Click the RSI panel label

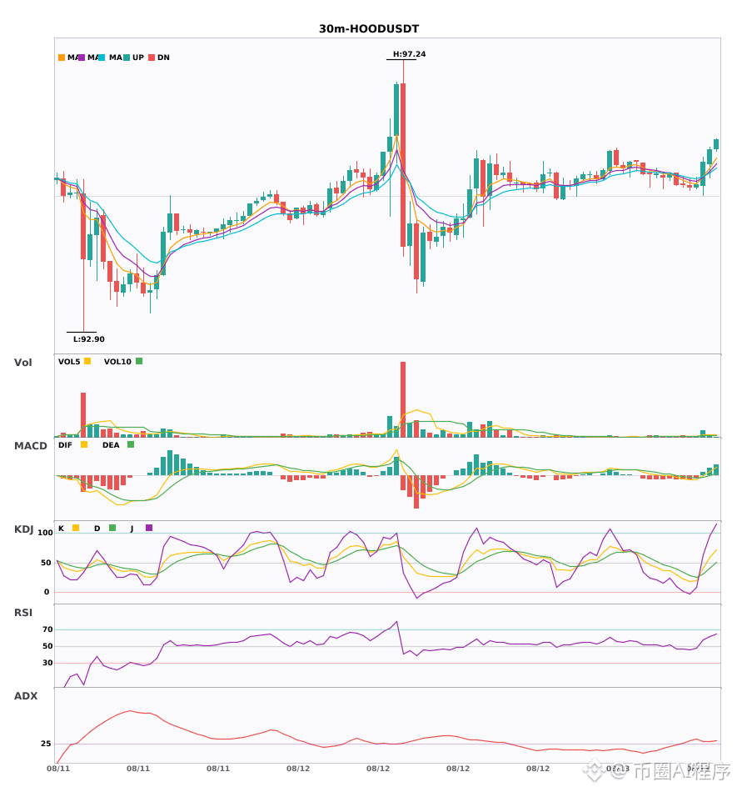point(23,613)
